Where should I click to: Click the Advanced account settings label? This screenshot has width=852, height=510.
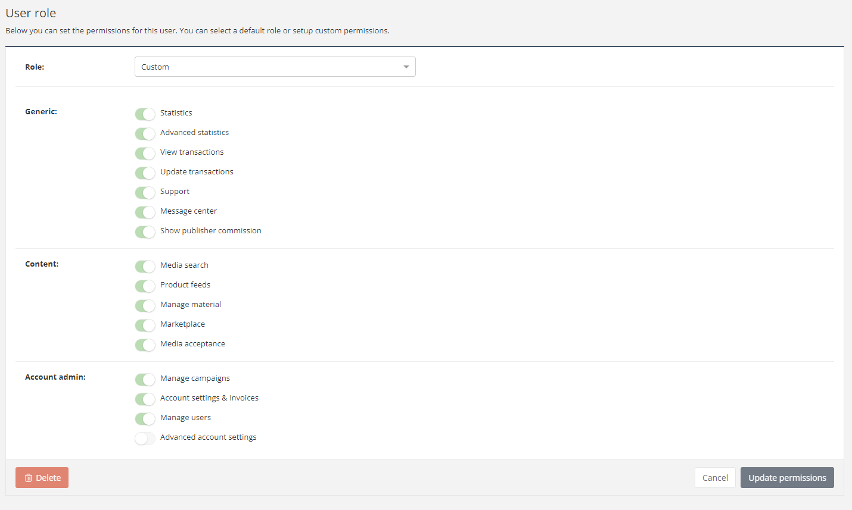(x=209, y=437)
